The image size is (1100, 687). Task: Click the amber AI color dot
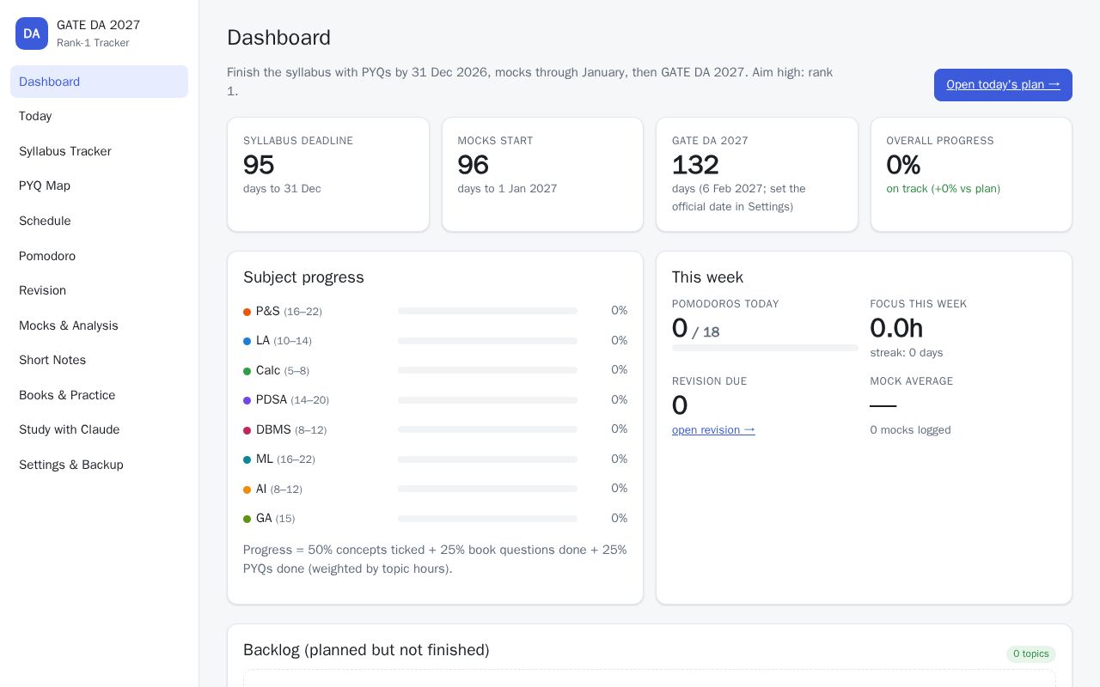click(x=247, y=489)
